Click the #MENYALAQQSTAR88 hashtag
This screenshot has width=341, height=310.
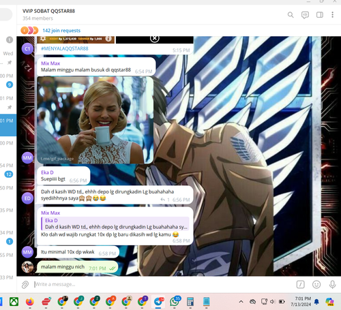(x=65, y=48)
